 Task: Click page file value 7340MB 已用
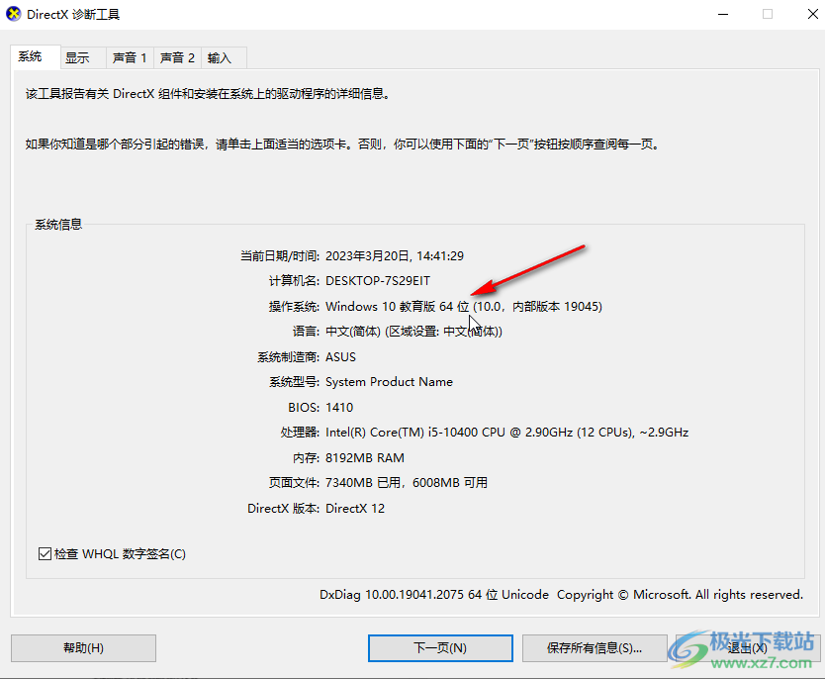click(364, 483)
